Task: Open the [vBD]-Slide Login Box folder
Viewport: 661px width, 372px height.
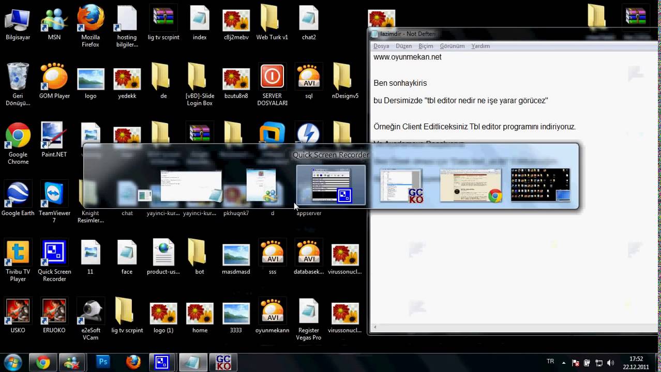Action: pyautogui.click(x=200, y=84)
